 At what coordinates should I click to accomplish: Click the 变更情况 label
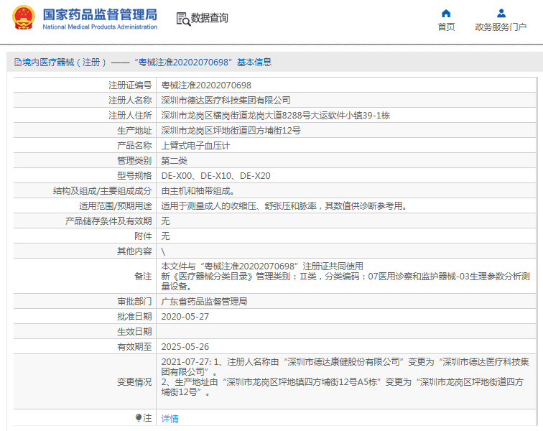click(x=134, y=382)
